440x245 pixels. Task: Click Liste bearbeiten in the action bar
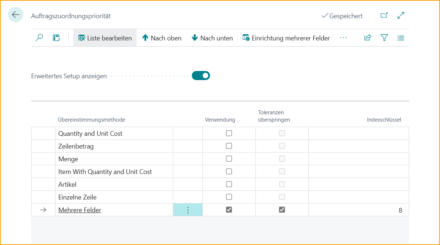coord(105,38)
